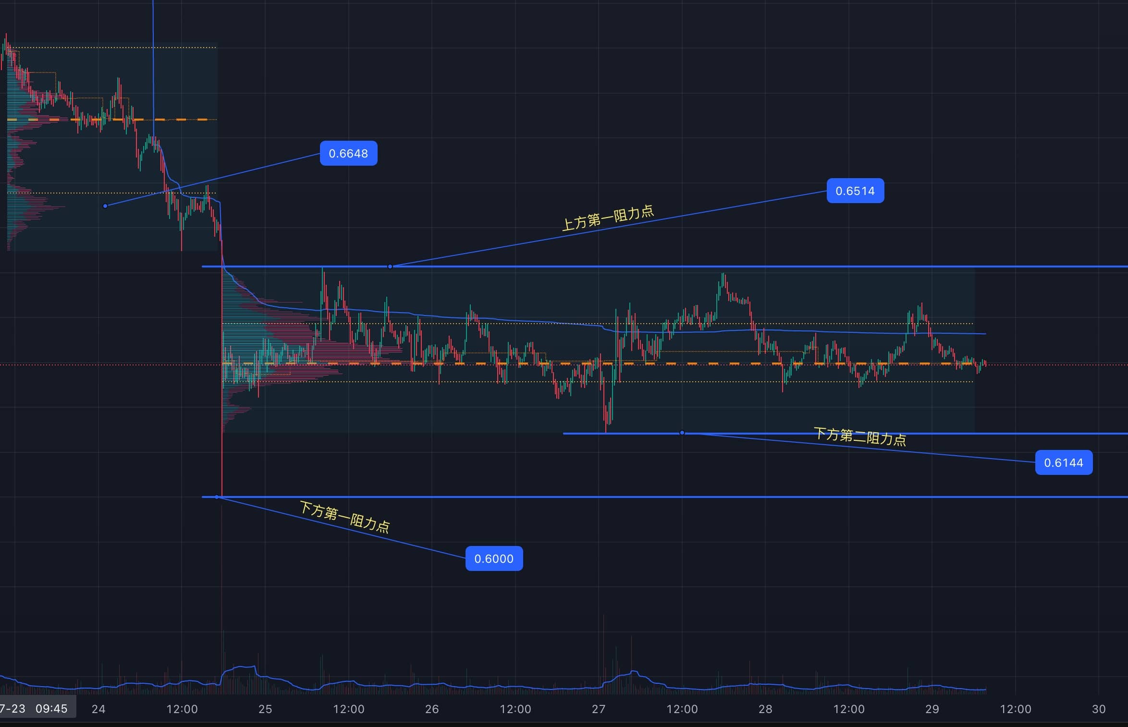Click anchor dot of the 0.6648 callout

click(x=105, y=206)
